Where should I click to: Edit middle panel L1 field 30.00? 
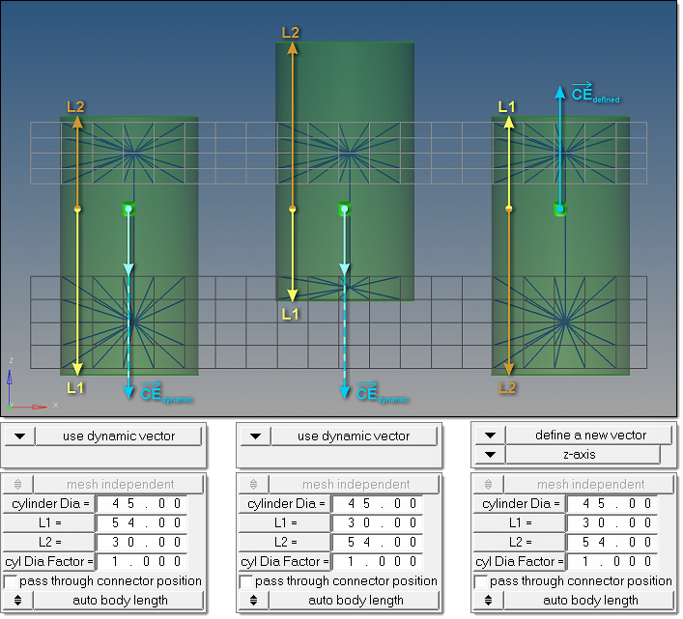377,523
